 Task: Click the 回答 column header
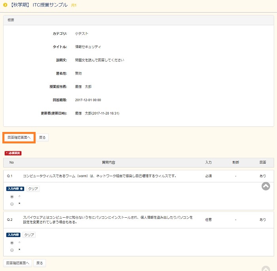point(263,163)
